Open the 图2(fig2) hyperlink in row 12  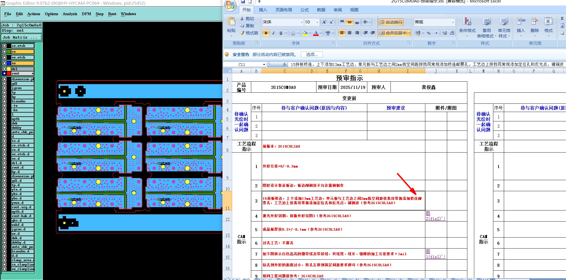click(436, 216)
